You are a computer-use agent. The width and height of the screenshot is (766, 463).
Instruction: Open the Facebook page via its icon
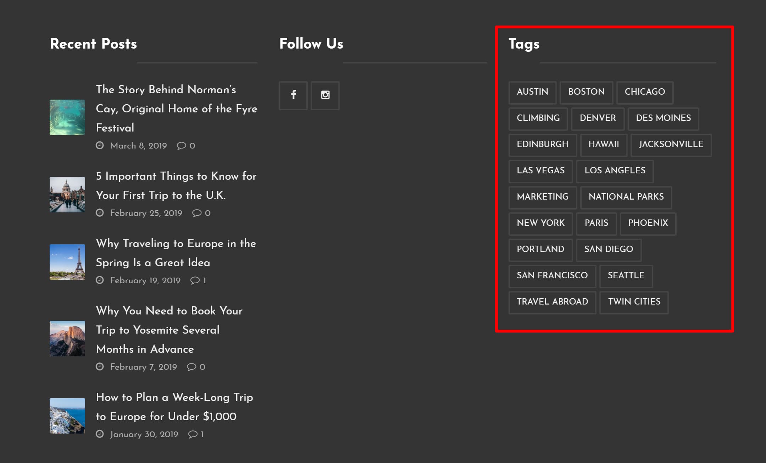293,95
